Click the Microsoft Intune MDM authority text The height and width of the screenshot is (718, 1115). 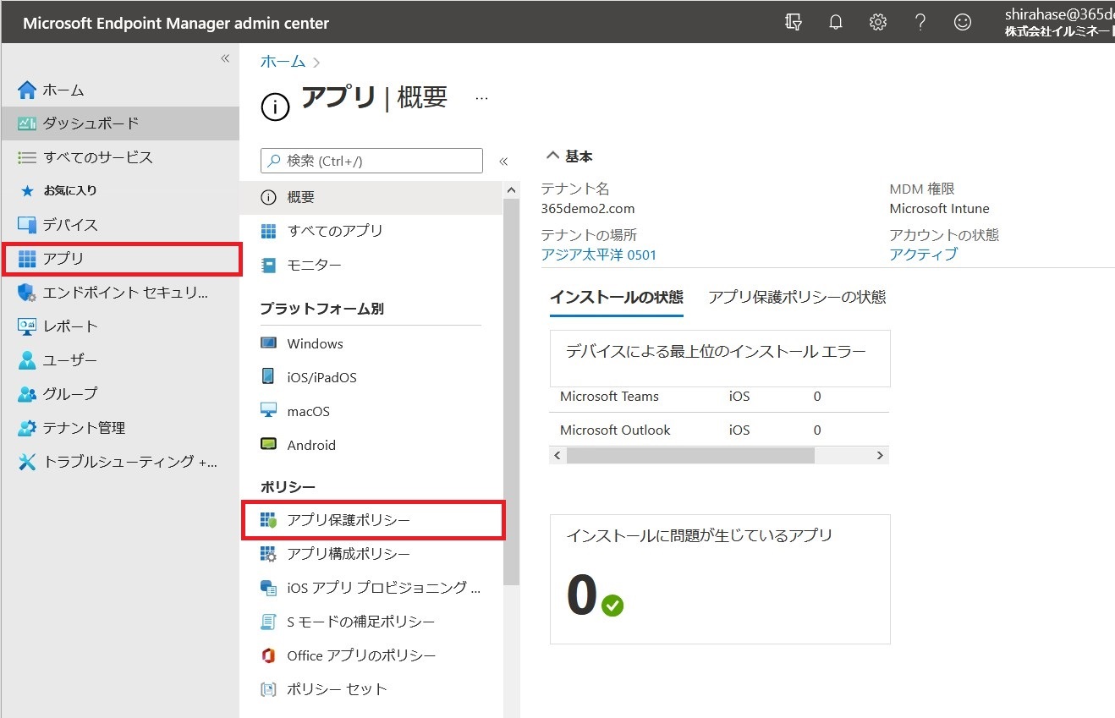click(939, 208)
